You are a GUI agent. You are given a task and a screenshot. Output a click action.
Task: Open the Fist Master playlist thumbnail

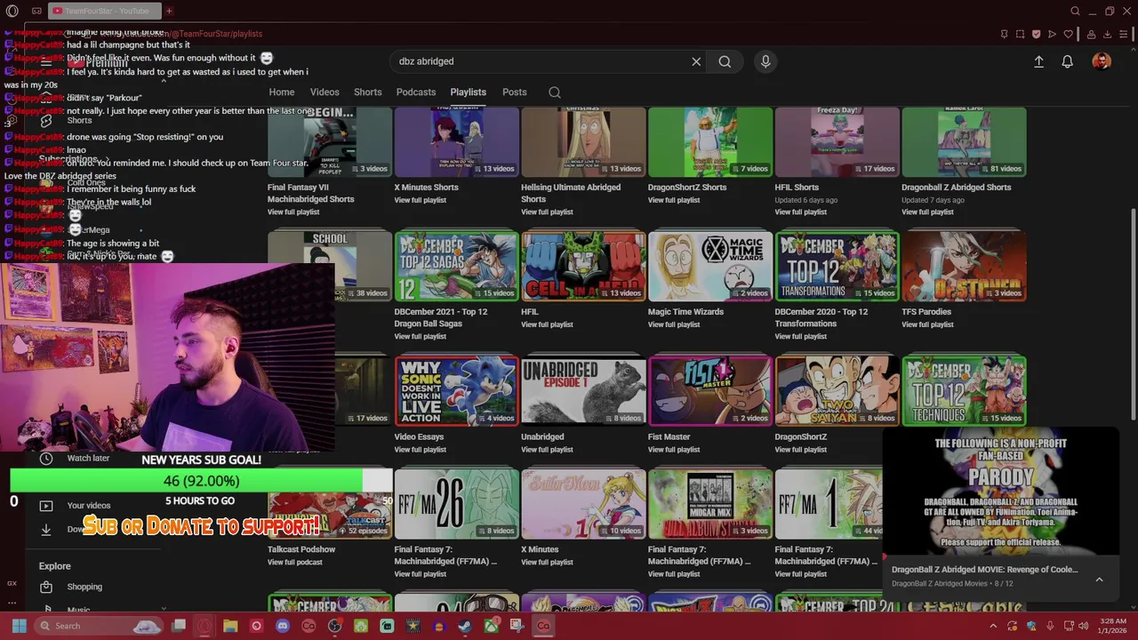pyautogui.click(x=709, y=391)
